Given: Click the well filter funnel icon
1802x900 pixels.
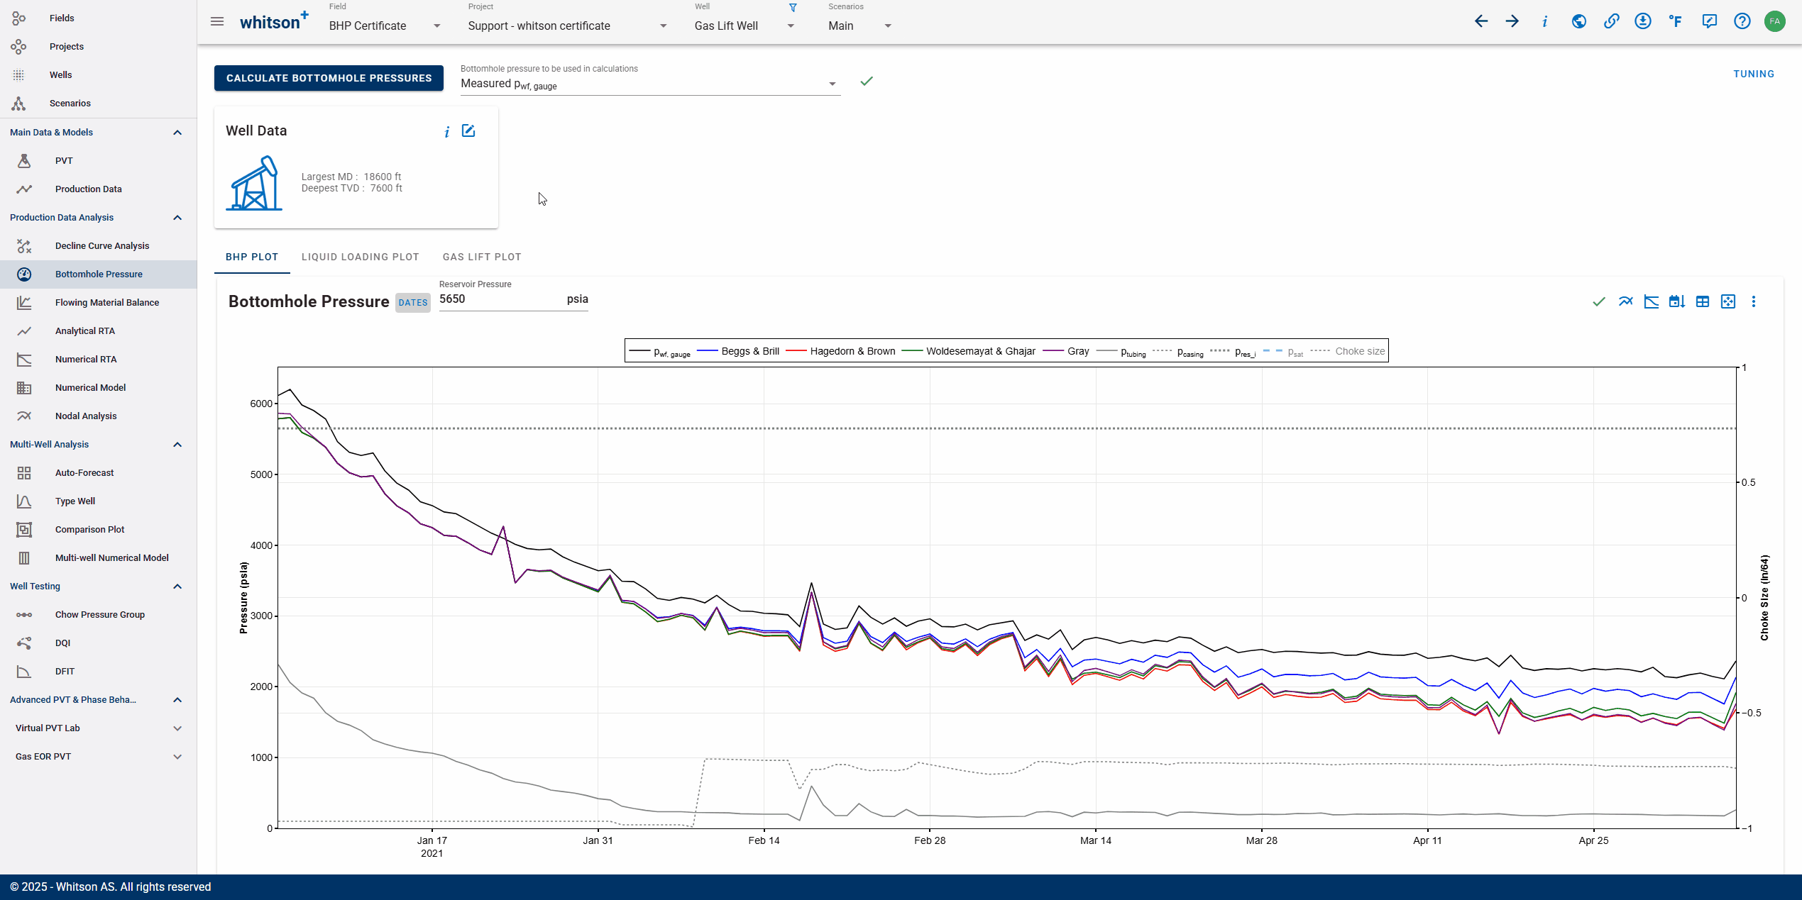Looking at the screenshot, I should 793,8.
